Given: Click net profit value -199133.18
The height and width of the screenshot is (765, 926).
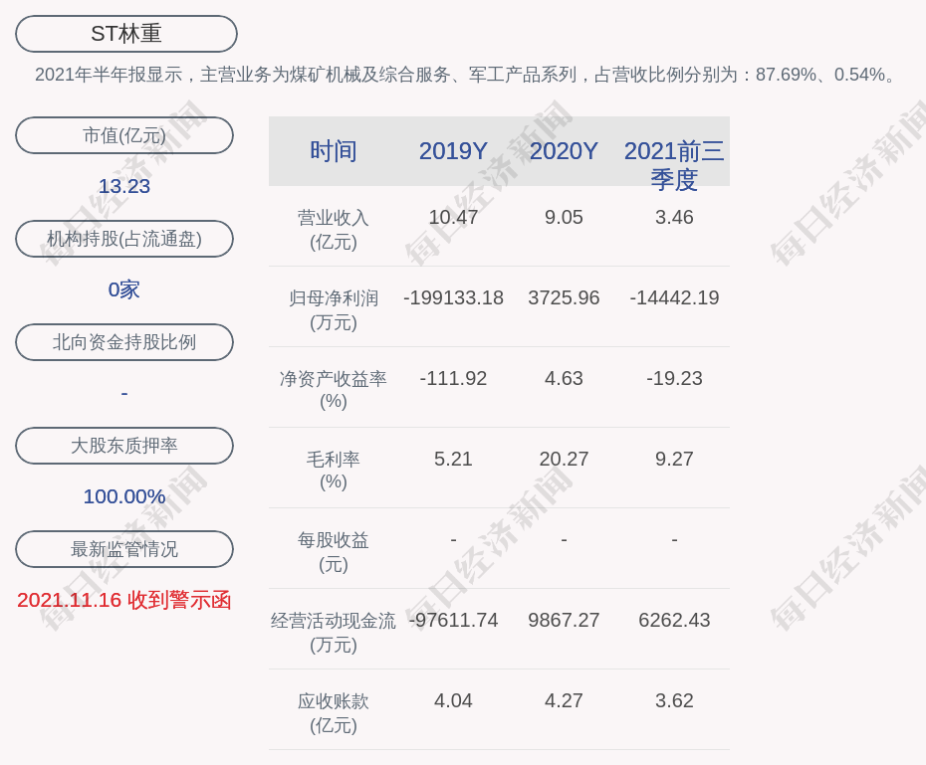Looking at the screenshot, I should (453, 297).
